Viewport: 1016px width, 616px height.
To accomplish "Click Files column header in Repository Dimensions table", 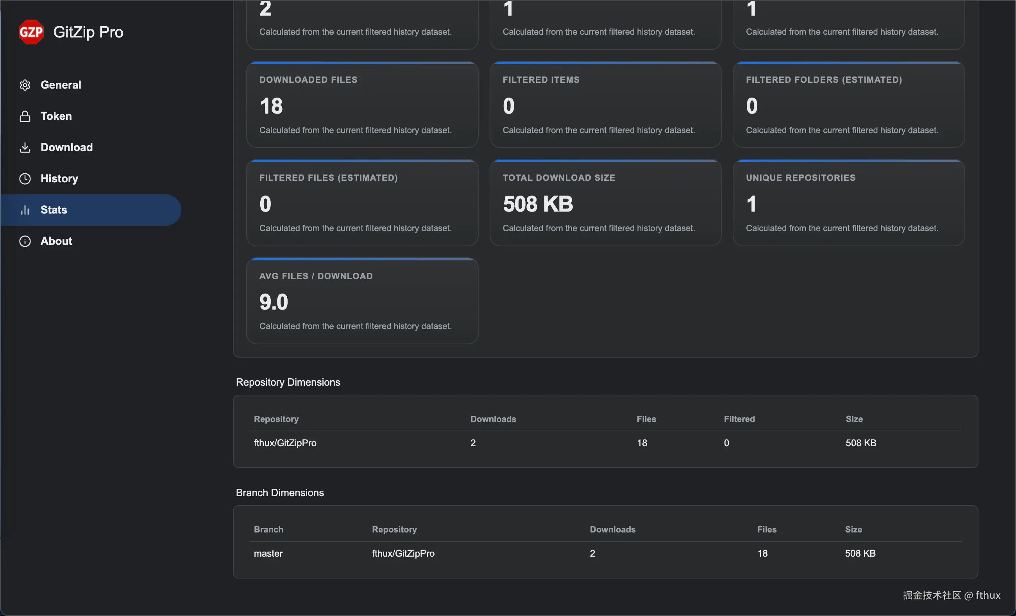I will click(646, 419).
